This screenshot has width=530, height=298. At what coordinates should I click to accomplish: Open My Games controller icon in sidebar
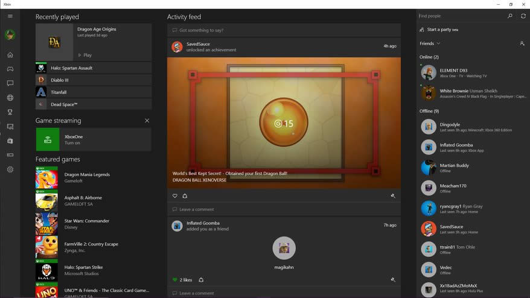point(10,69)
